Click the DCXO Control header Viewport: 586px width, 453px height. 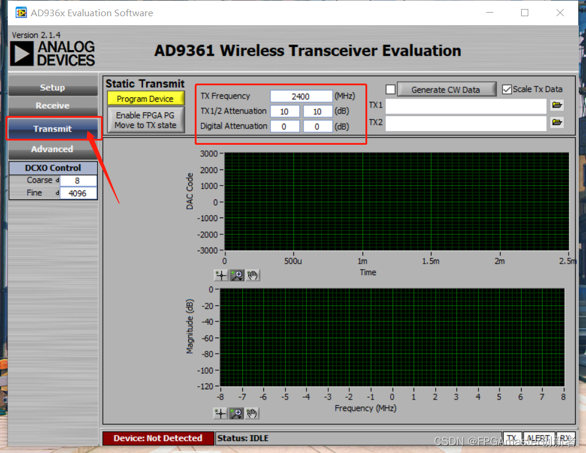coord(53,168)
